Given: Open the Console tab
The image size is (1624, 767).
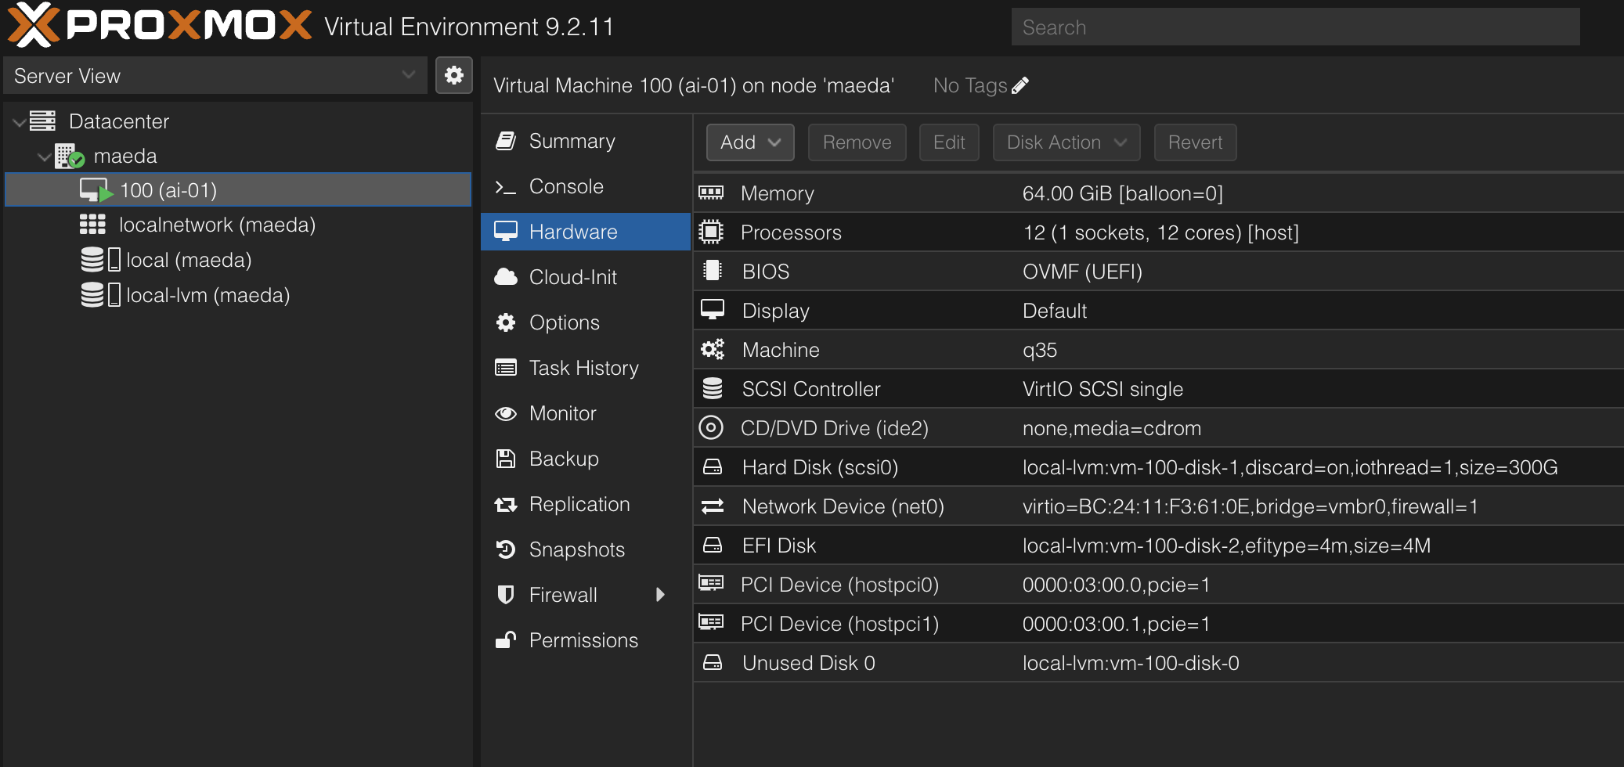Looking at the screenshot, I should pos(586,186).
